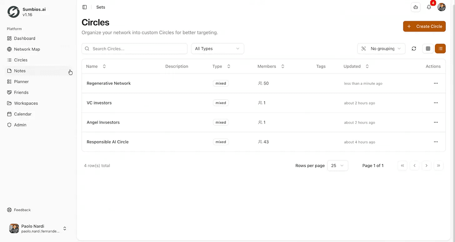Click the Create Circle button
This screenshot has width=455, height=242.
(424, 27)
